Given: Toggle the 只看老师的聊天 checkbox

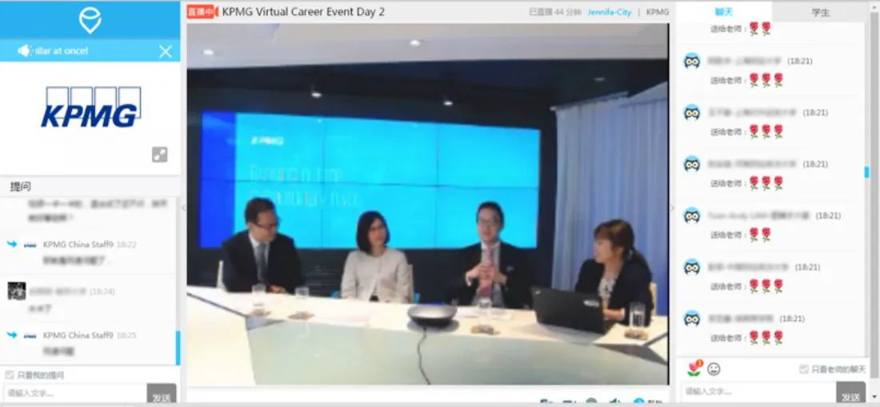Looking at the screenshot, I should [x=804, y=369].
